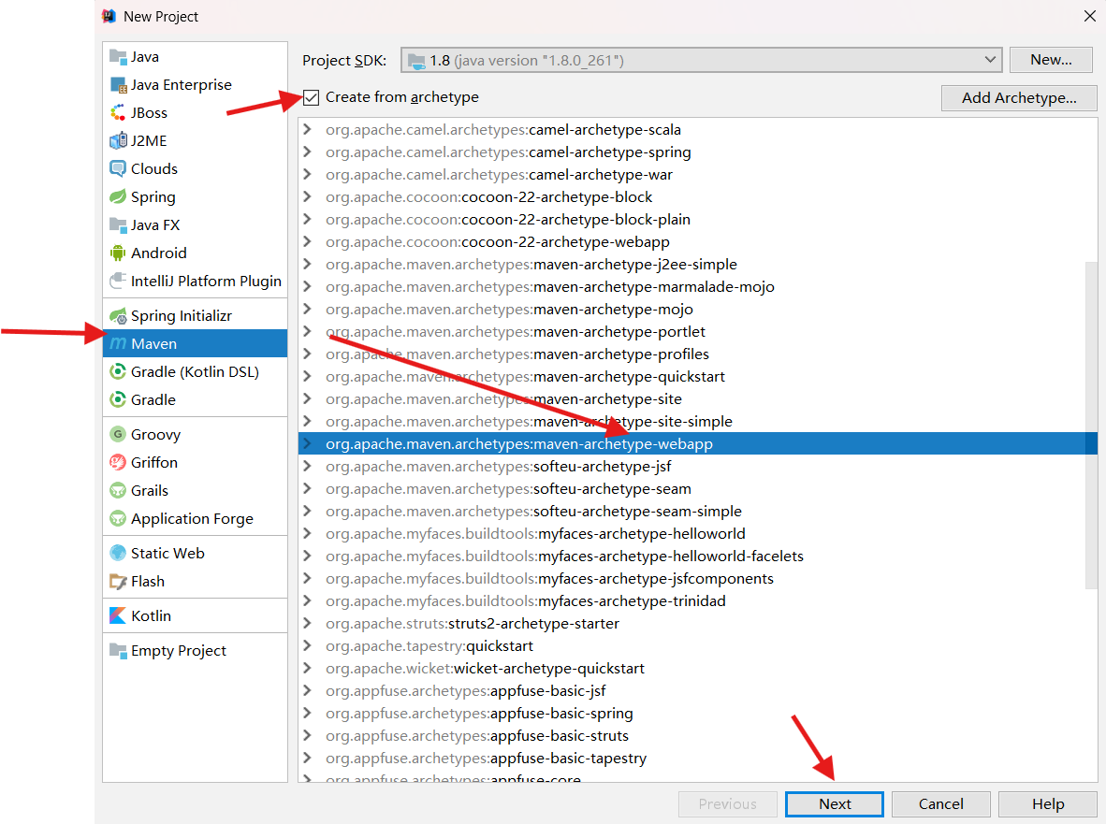Viewport: 1106px width, 824px height.
Task: Select maven-archetype-site-simple row
Action: (698, 422)
